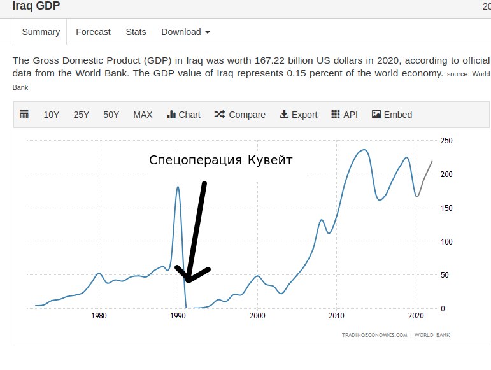Image resolution: width=491 pixels, height=370 pixels.
Task: Select the 25Y time range
Action: [81, 115]
